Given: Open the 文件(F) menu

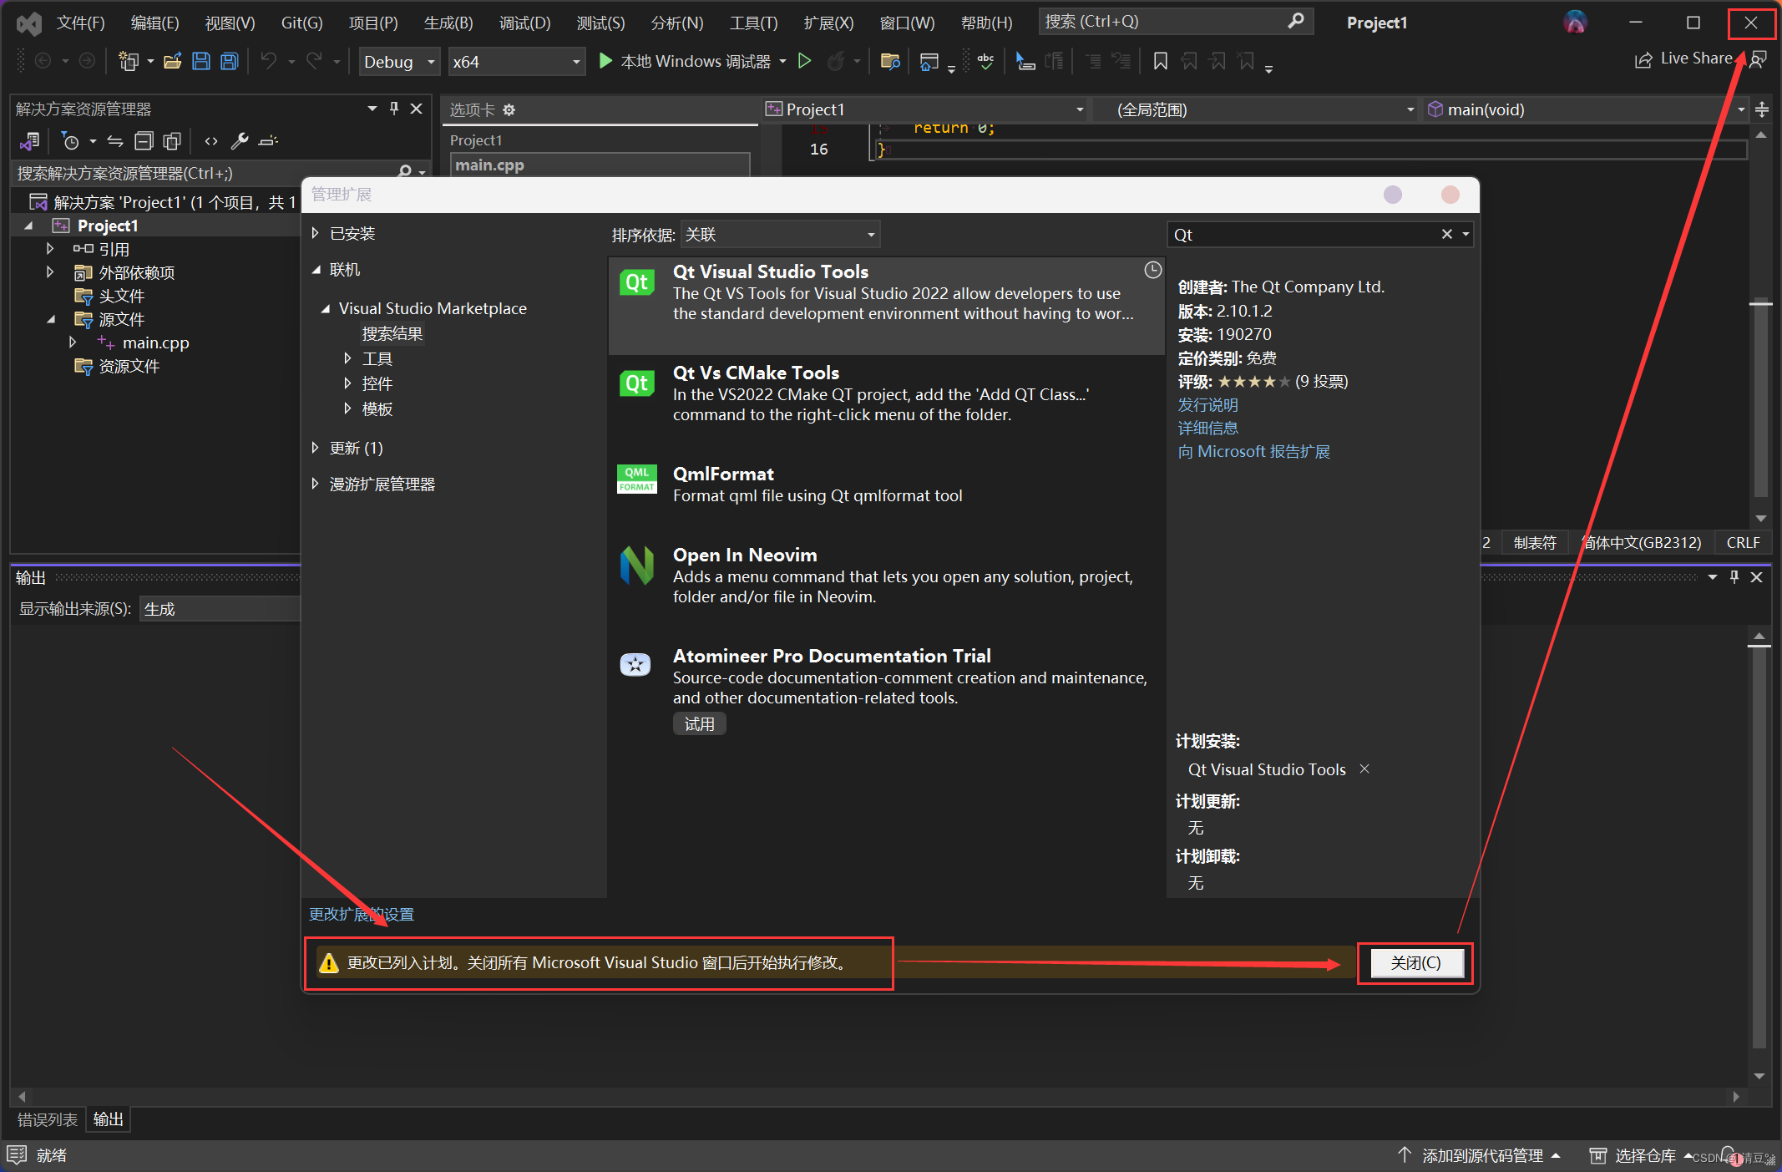Looking at the screenshot, I should 80,23.
